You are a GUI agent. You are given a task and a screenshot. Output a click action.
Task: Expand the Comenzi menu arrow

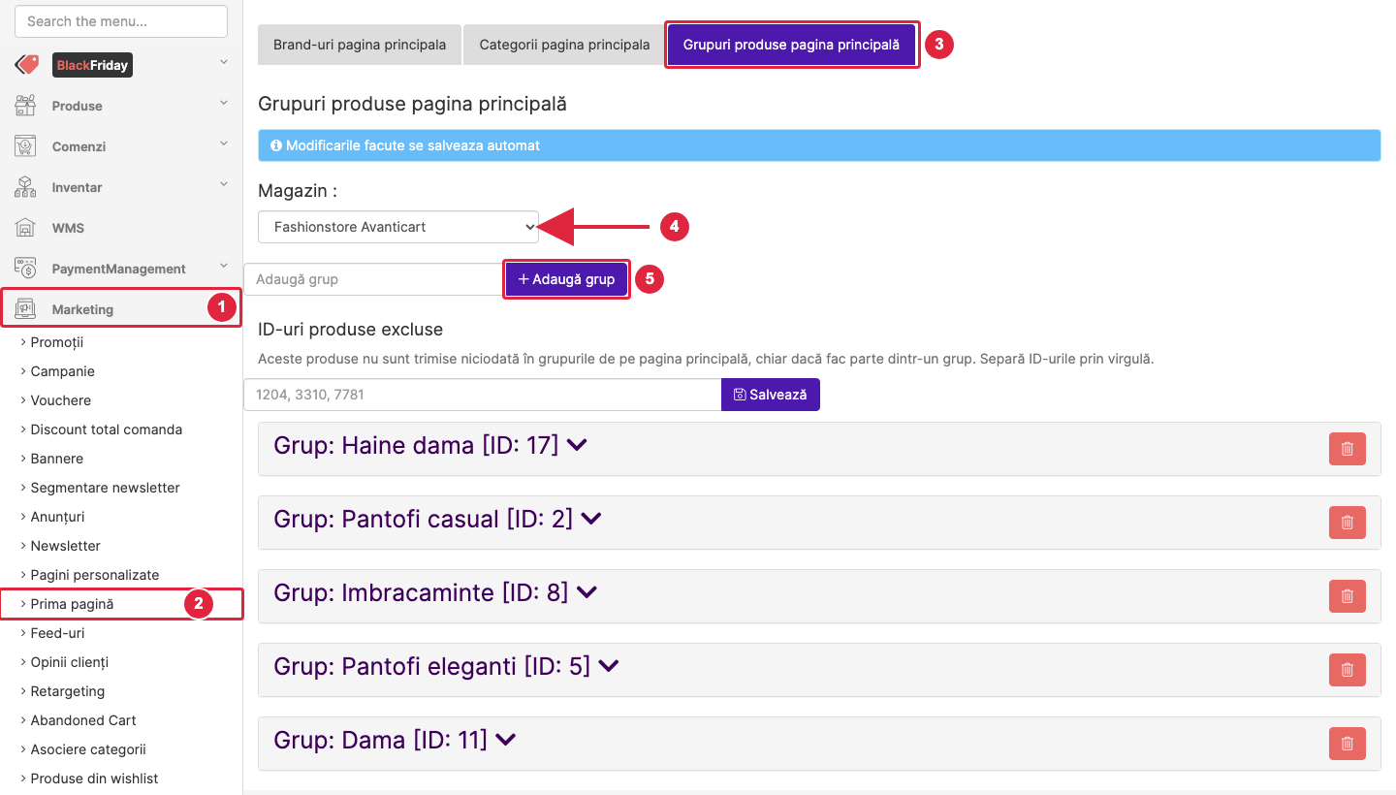[x=224, y=143]
